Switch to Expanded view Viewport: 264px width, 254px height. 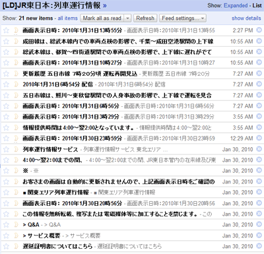pos(236,5)
